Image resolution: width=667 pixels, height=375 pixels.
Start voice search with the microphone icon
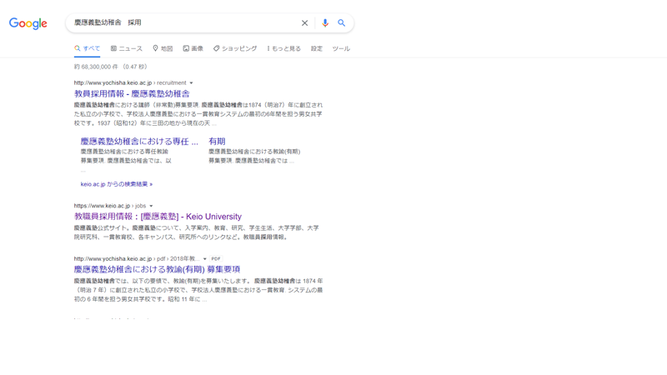[x=325, y=23]
